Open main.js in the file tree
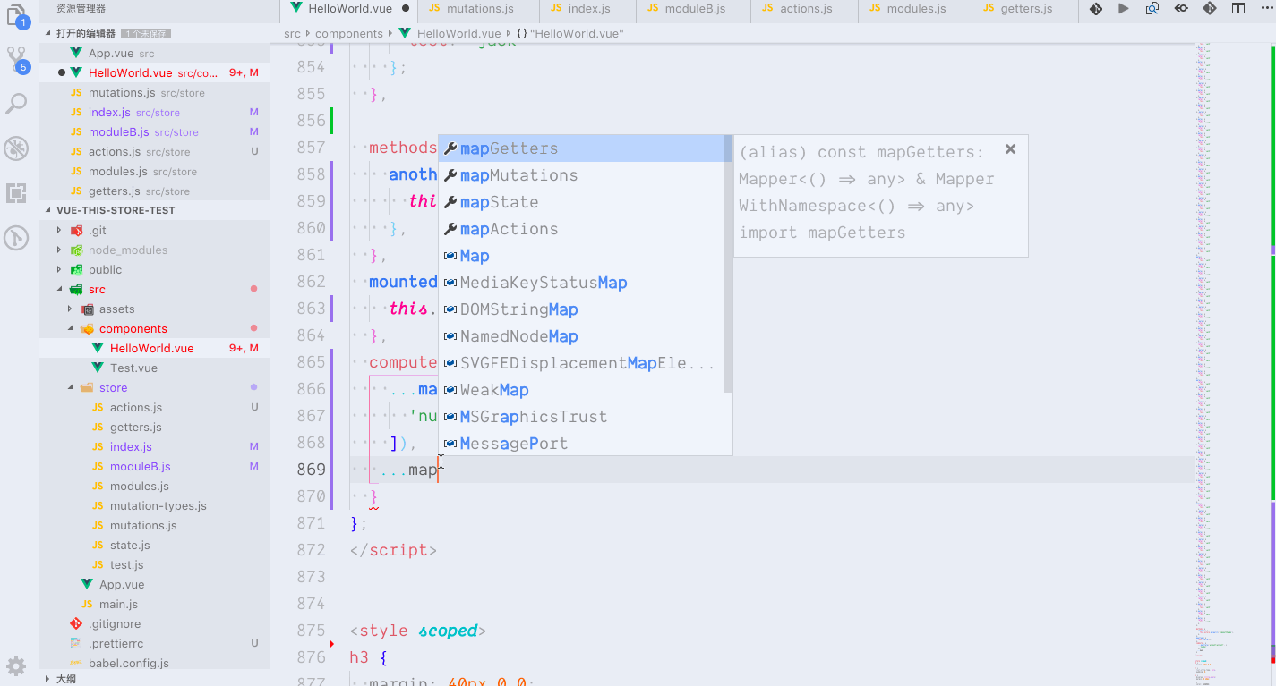Screen dimensions: 1276x686 pyautogui.click(x=154, y=604)
